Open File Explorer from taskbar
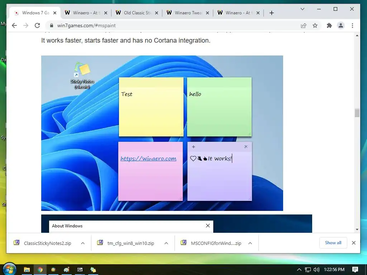Screen dimensions: 367x275 (27, 270)
